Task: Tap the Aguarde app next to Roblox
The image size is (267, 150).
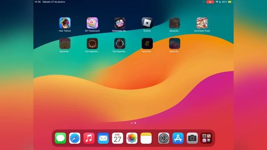Action: (174, 23)
